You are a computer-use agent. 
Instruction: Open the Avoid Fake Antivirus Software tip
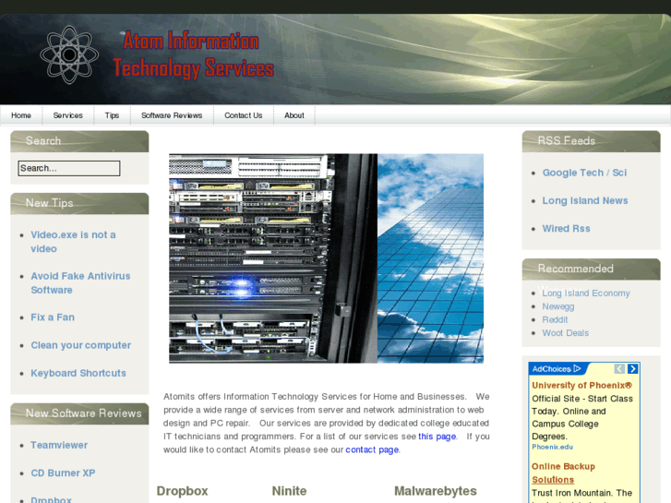tap(80, 283)
